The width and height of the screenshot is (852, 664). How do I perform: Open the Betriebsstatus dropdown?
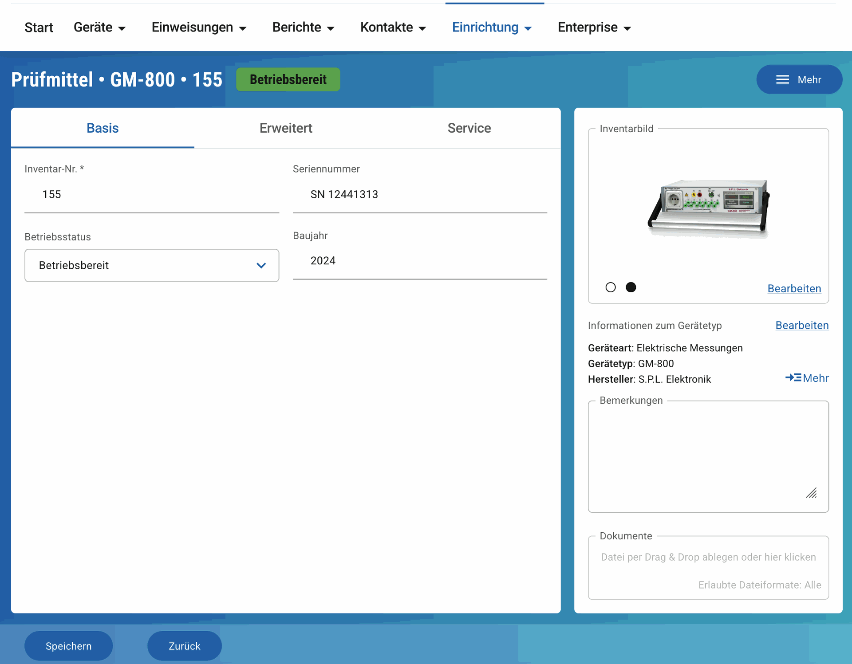tap(152, 265)
